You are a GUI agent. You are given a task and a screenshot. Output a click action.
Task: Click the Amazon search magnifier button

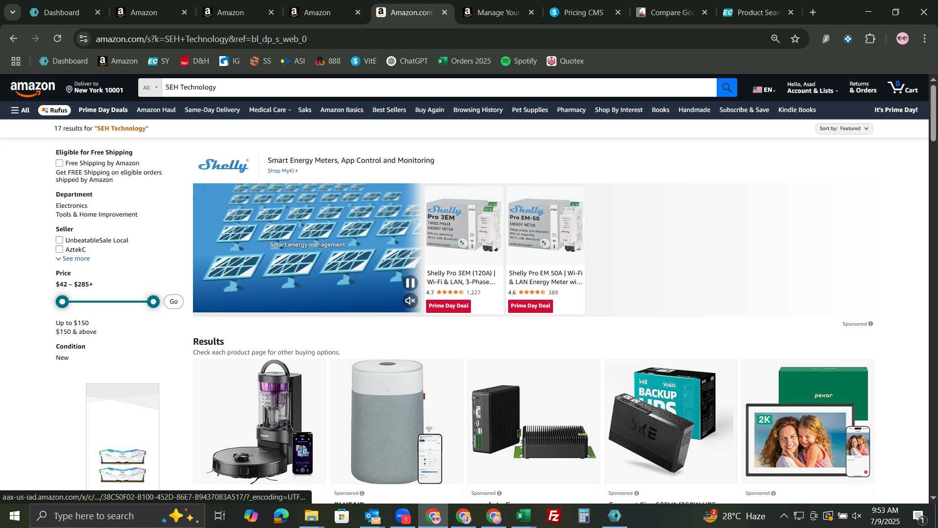(x=726, y=88)
